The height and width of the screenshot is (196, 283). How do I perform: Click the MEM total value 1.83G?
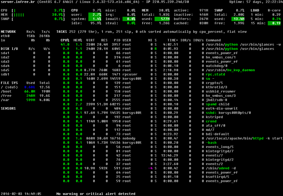click(x=164, y=15)
